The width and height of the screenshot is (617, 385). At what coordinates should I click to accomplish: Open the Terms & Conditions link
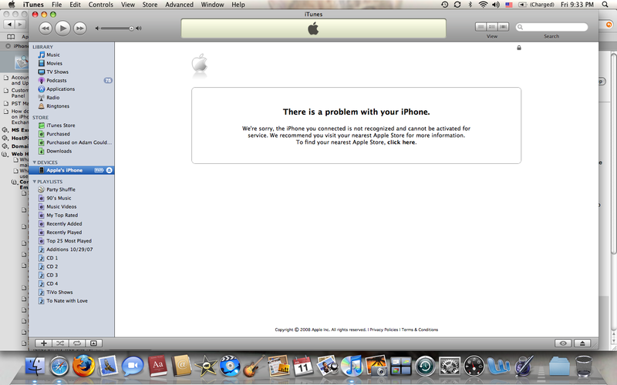click(420, 330)
